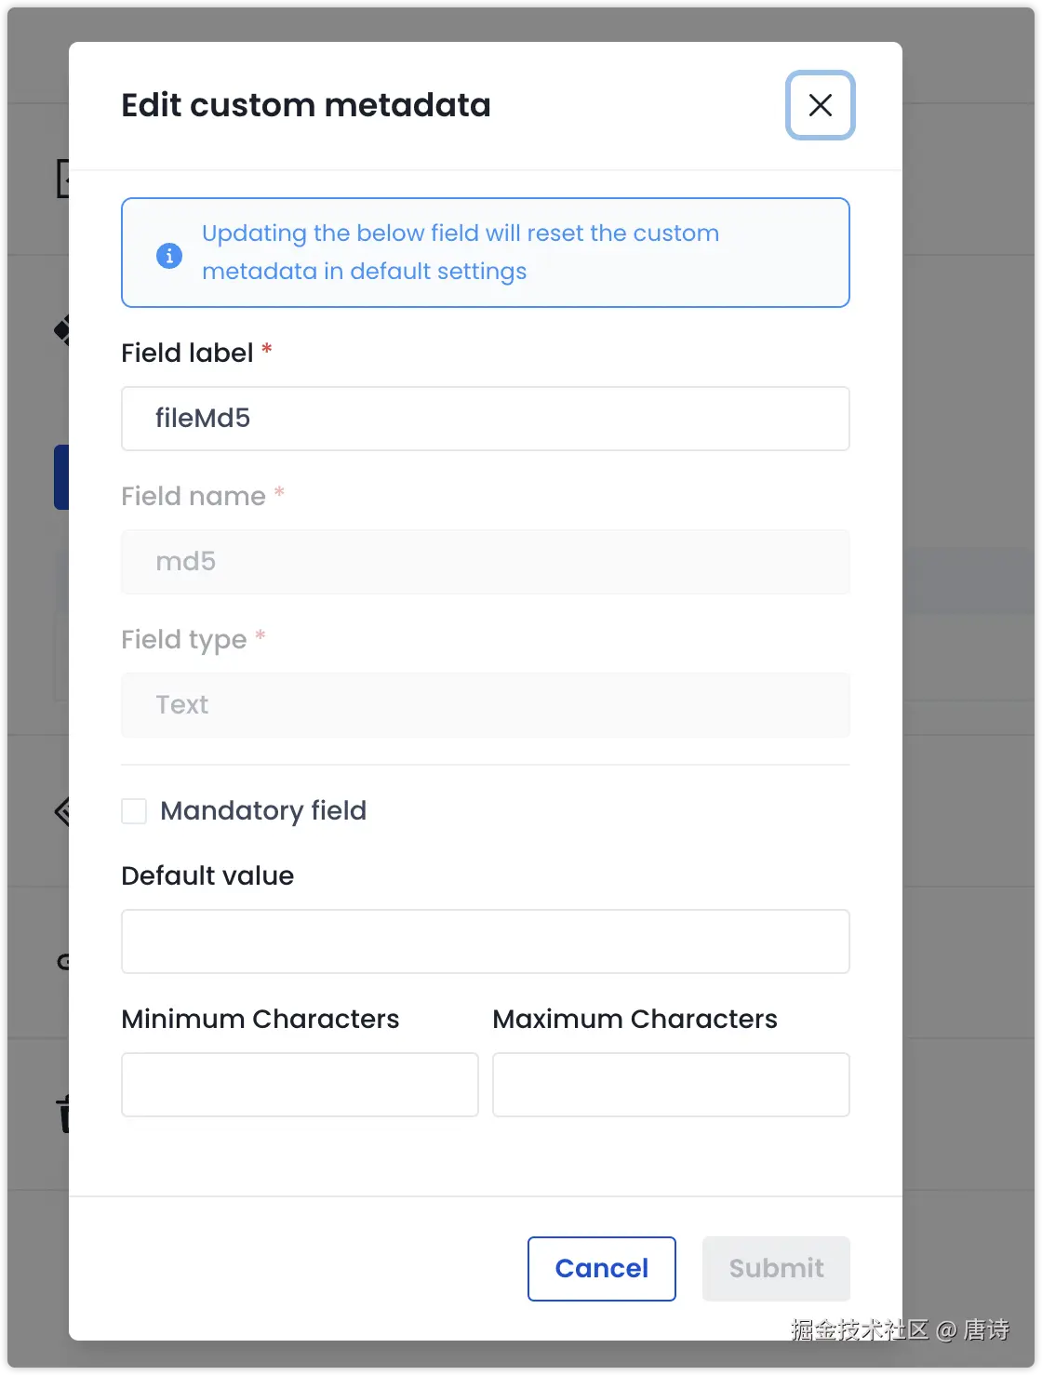Focus the Maximum Characters input
Image resolution: width=1042 pixels, height=1375 pixels.
pos(670,1085)
